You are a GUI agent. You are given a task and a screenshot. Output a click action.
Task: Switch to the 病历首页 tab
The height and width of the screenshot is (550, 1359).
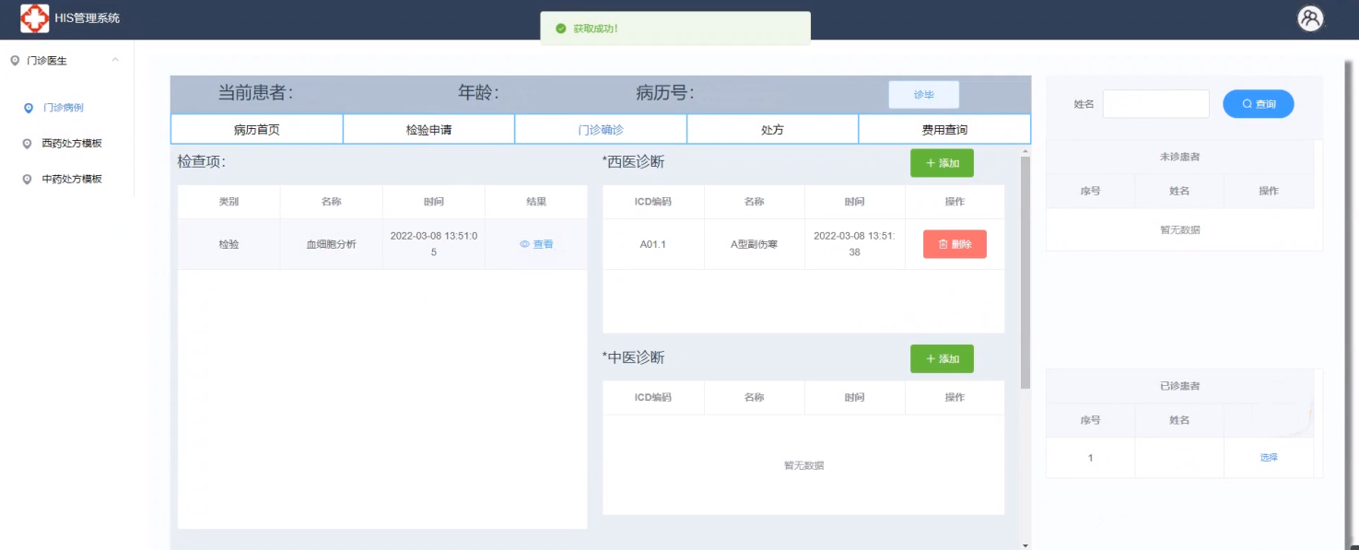(256, 130)
